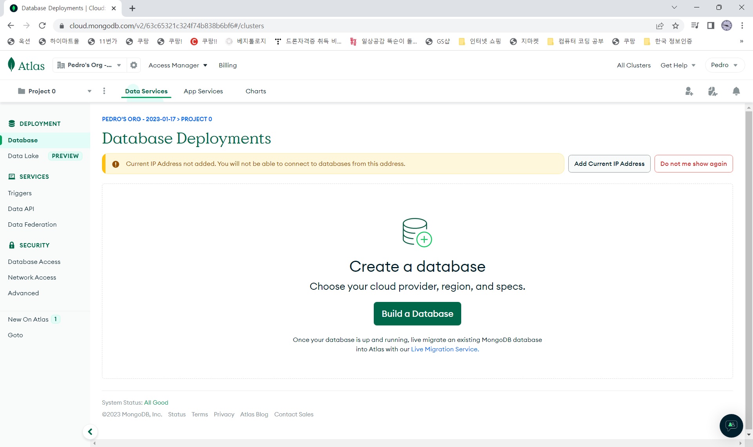Image resolution: width=753 pixels, height=447 pixels.
Task: Collapse the left sidebar arrow
Action: click(90, 432)
